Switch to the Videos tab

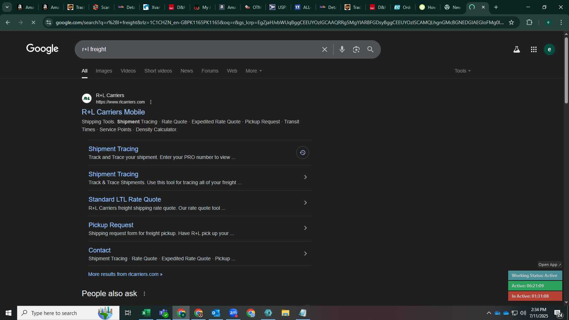tap(128, 71)
